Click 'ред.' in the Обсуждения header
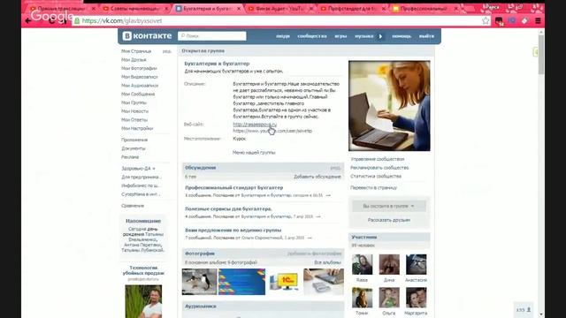The image size is (566, 318). click(335, 168)
